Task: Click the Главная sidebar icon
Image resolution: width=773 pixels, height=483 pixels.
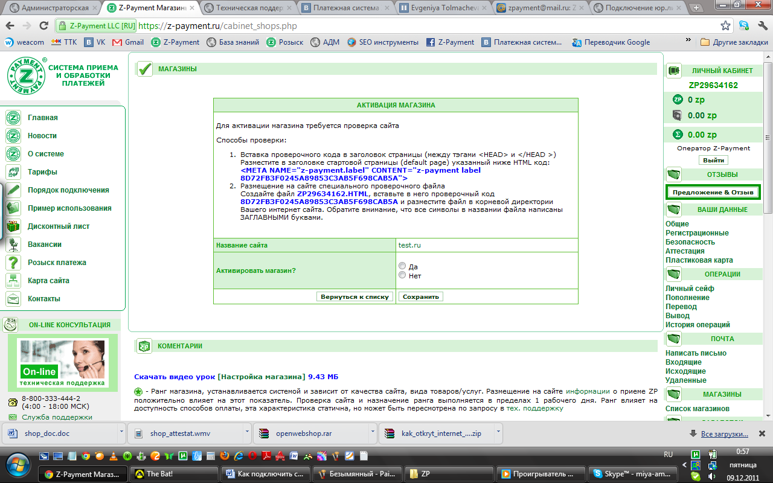Action: pos(13,118)
